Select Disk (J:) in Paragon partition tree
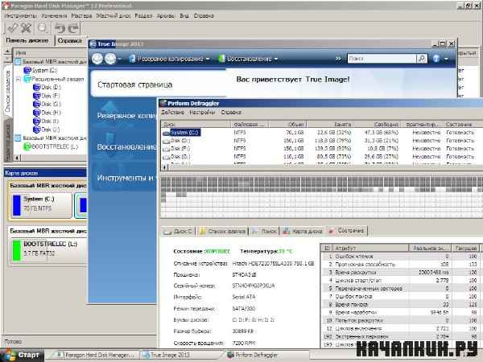The height and width of the screenshot is (362, 483). (47, 130)
